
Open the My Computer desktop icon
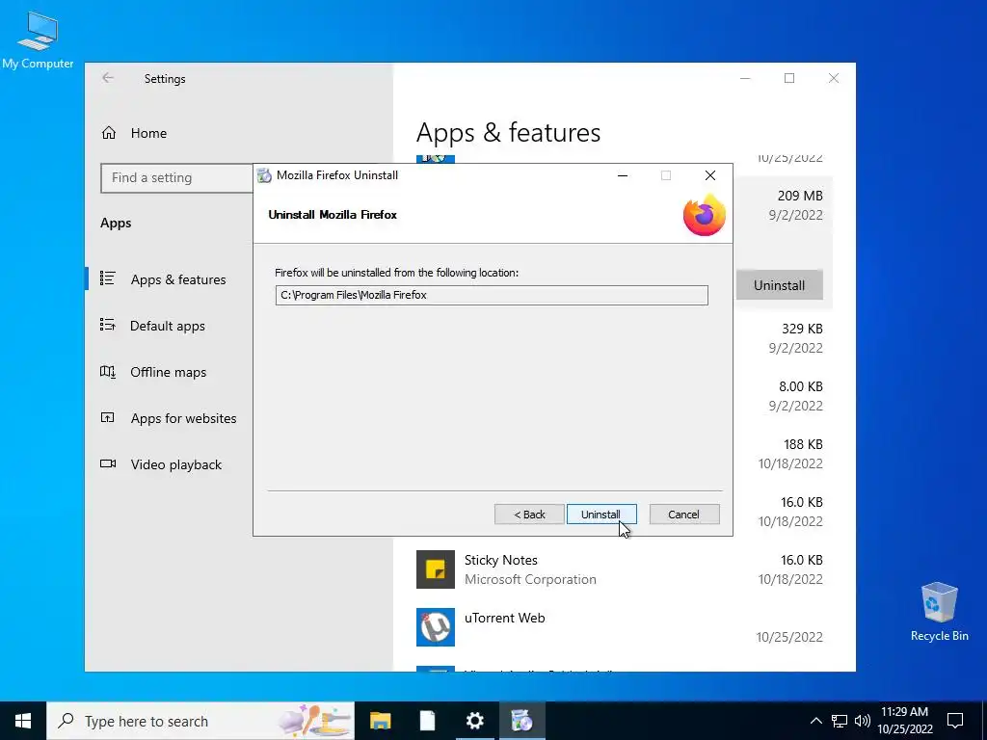pyautogui.click(x=38, y=39)
